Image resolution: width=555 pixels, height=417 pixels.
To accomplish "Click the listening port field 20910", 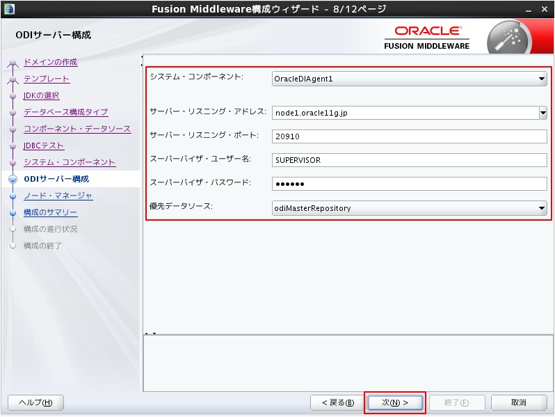I will click(409, 136).
